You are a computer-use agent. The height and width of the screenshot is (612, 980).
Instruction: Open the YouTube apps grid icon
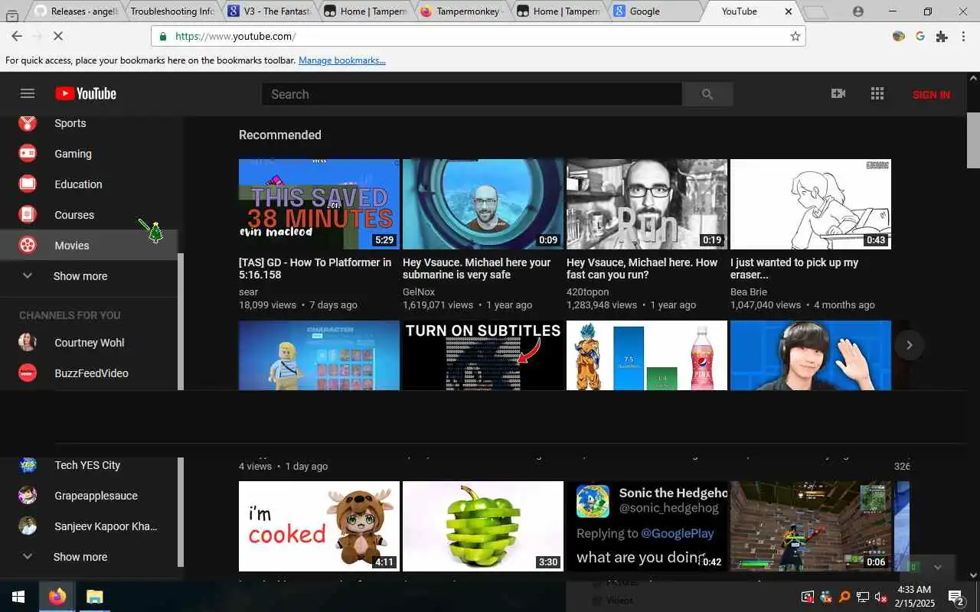[x=877, y=93]
